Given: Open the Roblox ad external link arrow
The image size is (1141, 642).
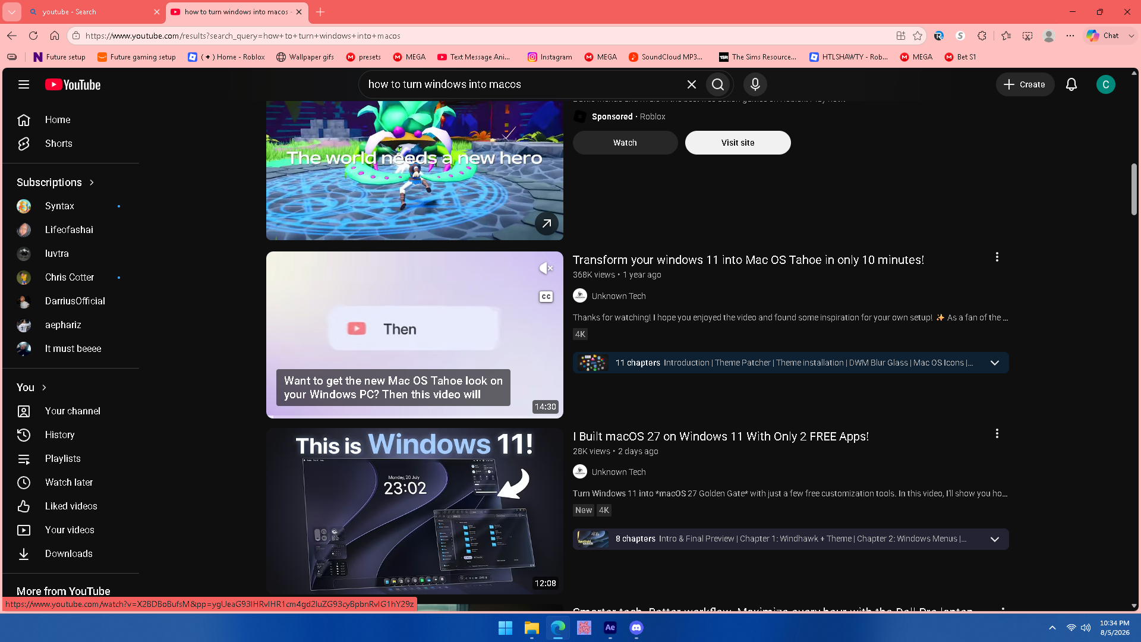Looking at the screenshot, I should tap(547, 224).
